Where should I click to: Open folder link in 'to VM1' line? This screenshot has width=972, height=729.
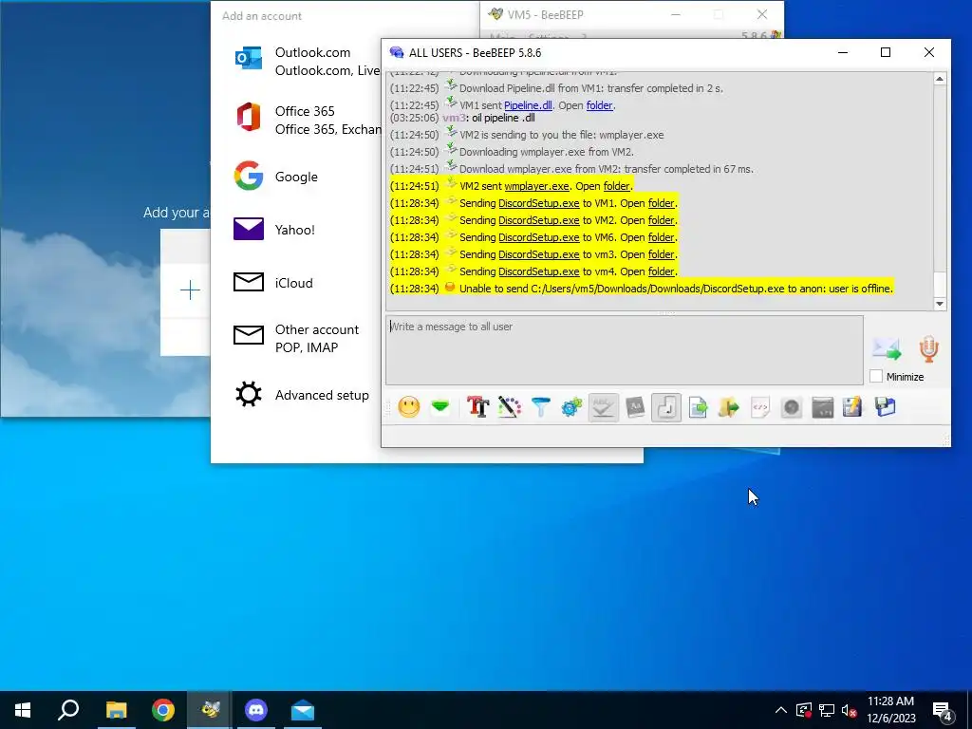[662, 203]
